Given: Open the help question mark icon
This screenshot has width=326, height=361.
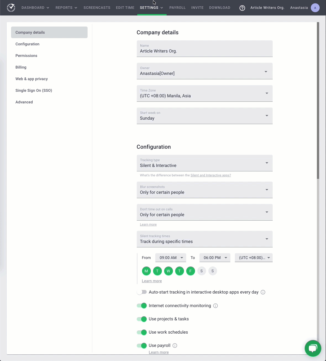Looking at the screenshot, I should 242,8.
